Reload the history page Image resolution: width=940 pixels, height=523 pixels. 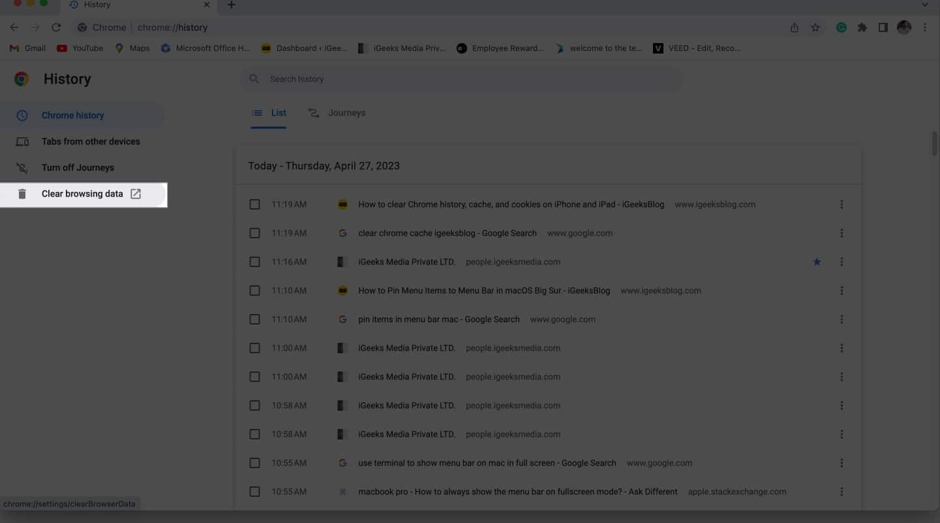56,27
